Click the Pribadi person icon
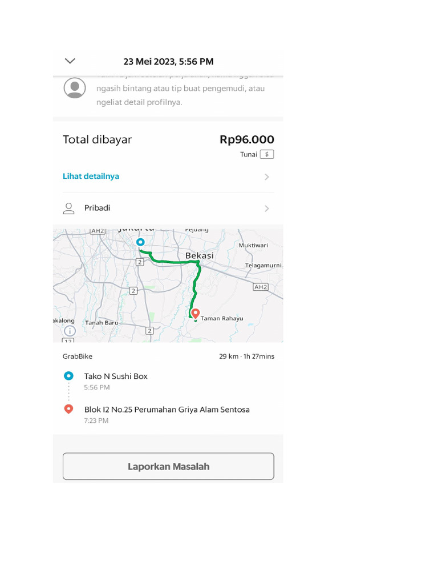 tap(69, 209)
